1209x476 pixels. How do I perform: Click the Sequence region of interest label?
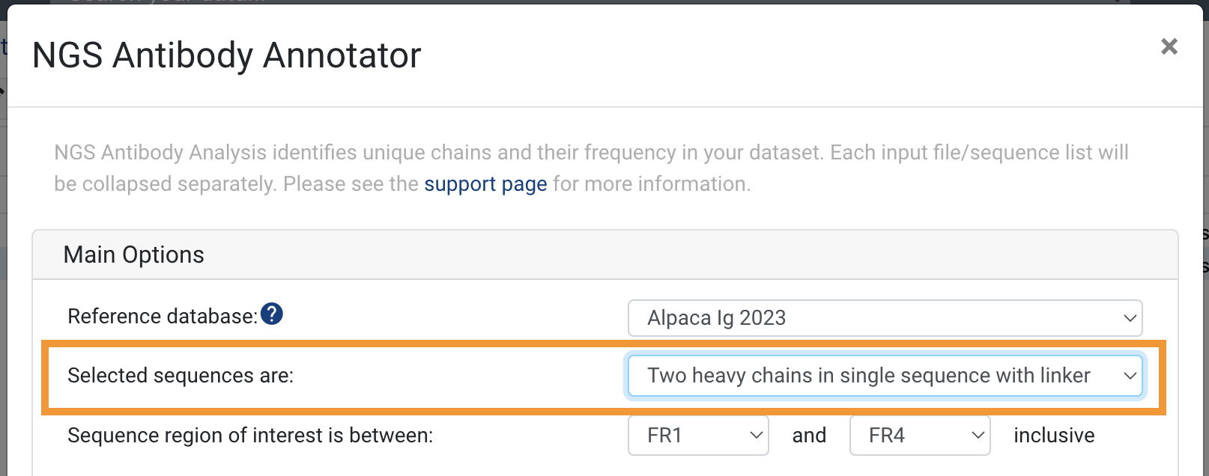tap(250, 436)
